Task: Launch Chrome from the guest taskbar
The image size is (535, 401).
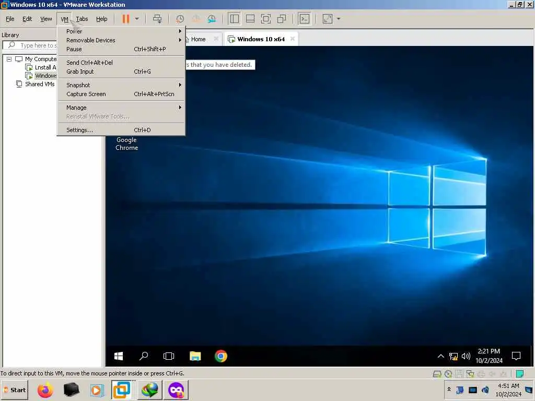Action: pos(221,356)
